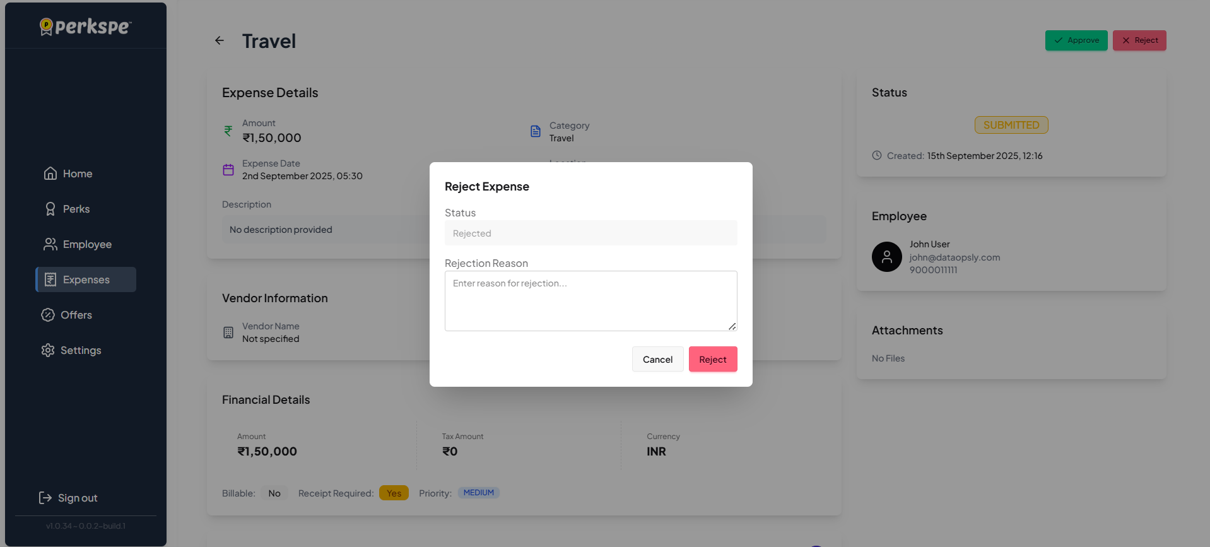Click the back arrow beside Travel

pos(220,40)
